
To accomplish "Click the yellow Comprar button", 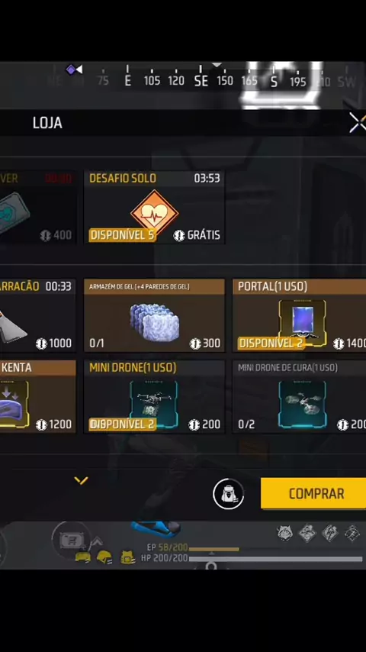I will (x=313, y=493).
